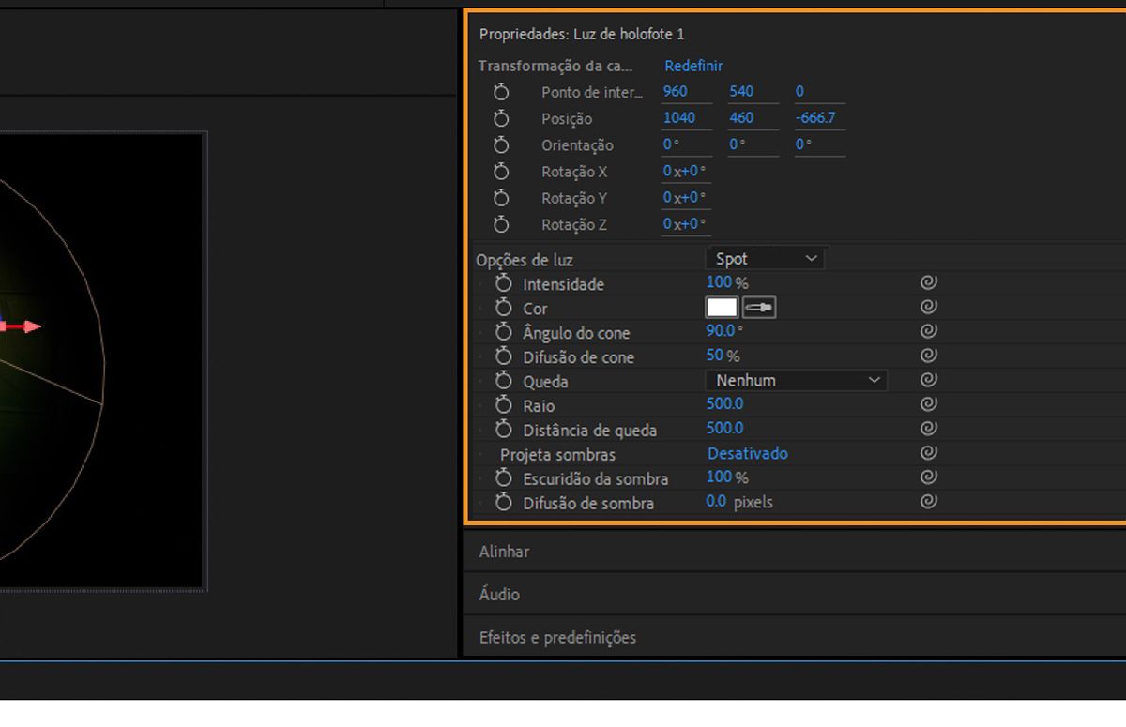This screenshot has width=1126, height=727.
Task: Open the color swatch for Cor
Action: coord(722,308)
